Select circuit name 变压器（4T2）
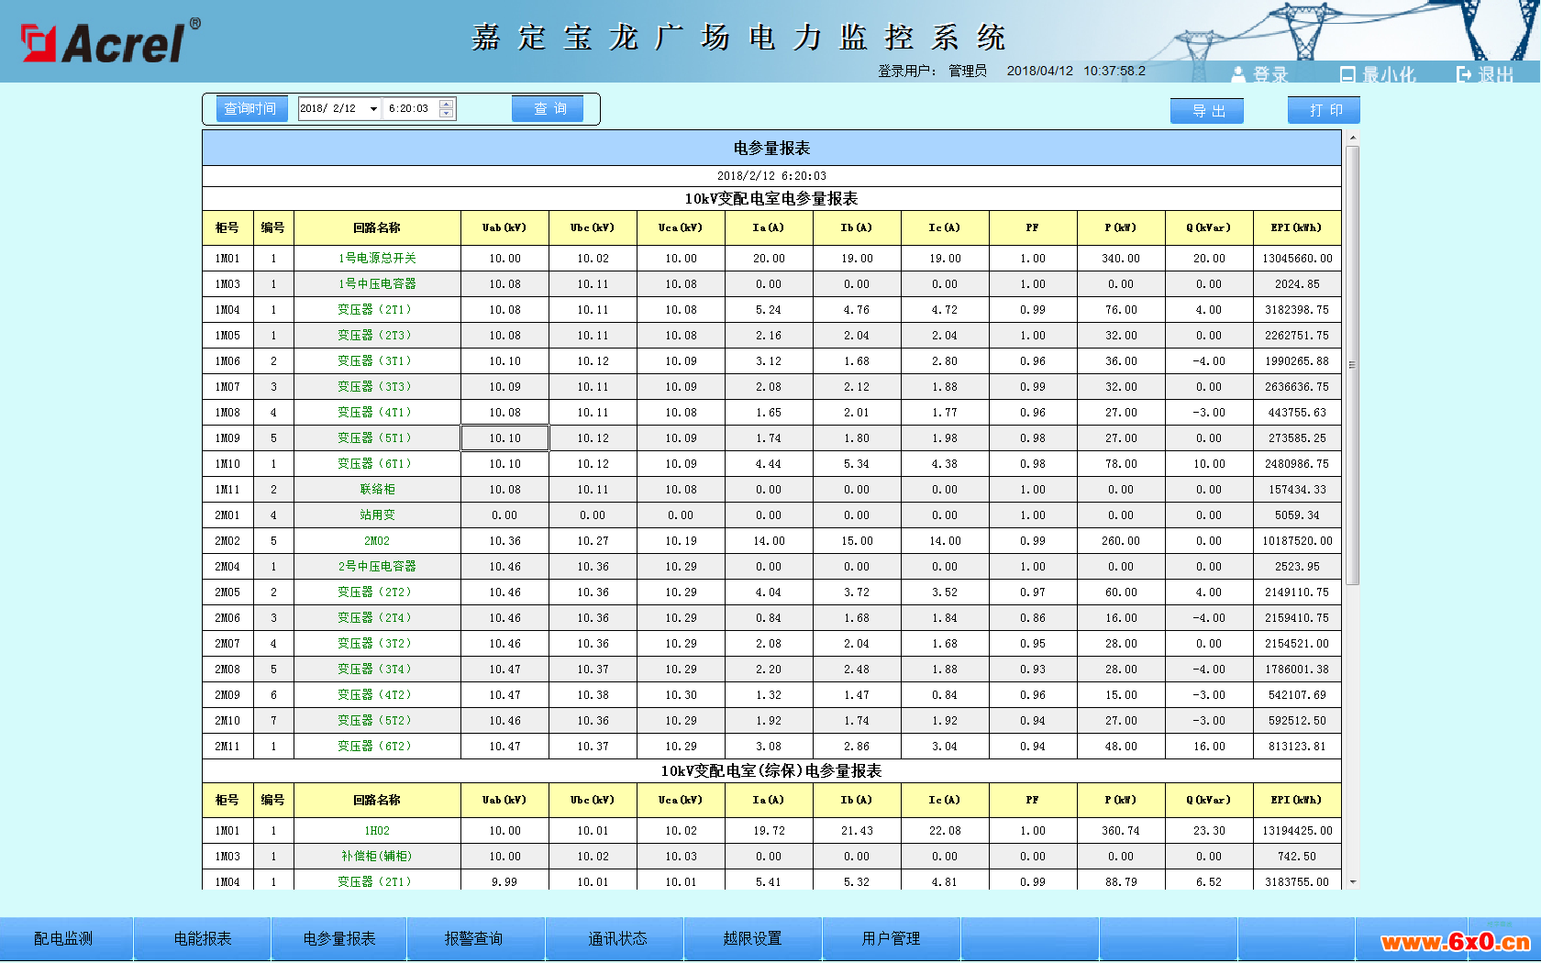The height and width of the screenshot is (963, 1541). pyautogui.click(x=374, y=695)
